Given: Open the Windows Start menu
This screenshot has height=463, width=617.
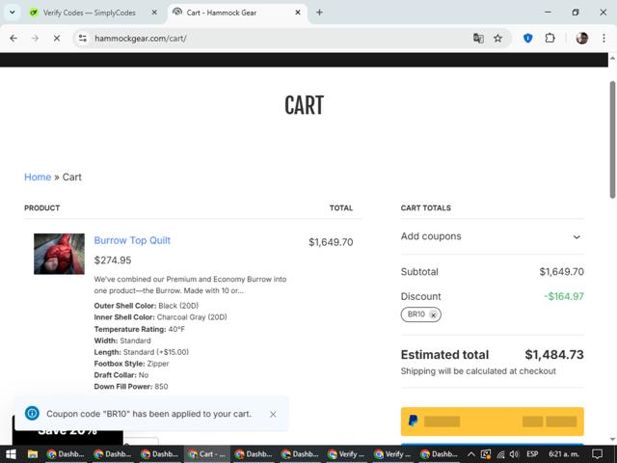Looking at the screenshot, I should [x=11, y=454].
